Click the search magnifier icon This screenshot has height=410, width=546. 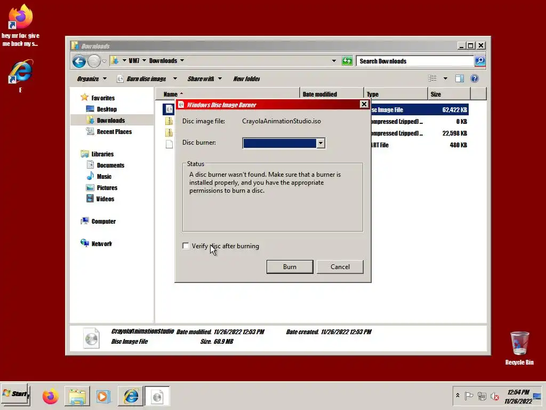click(480, 61)
